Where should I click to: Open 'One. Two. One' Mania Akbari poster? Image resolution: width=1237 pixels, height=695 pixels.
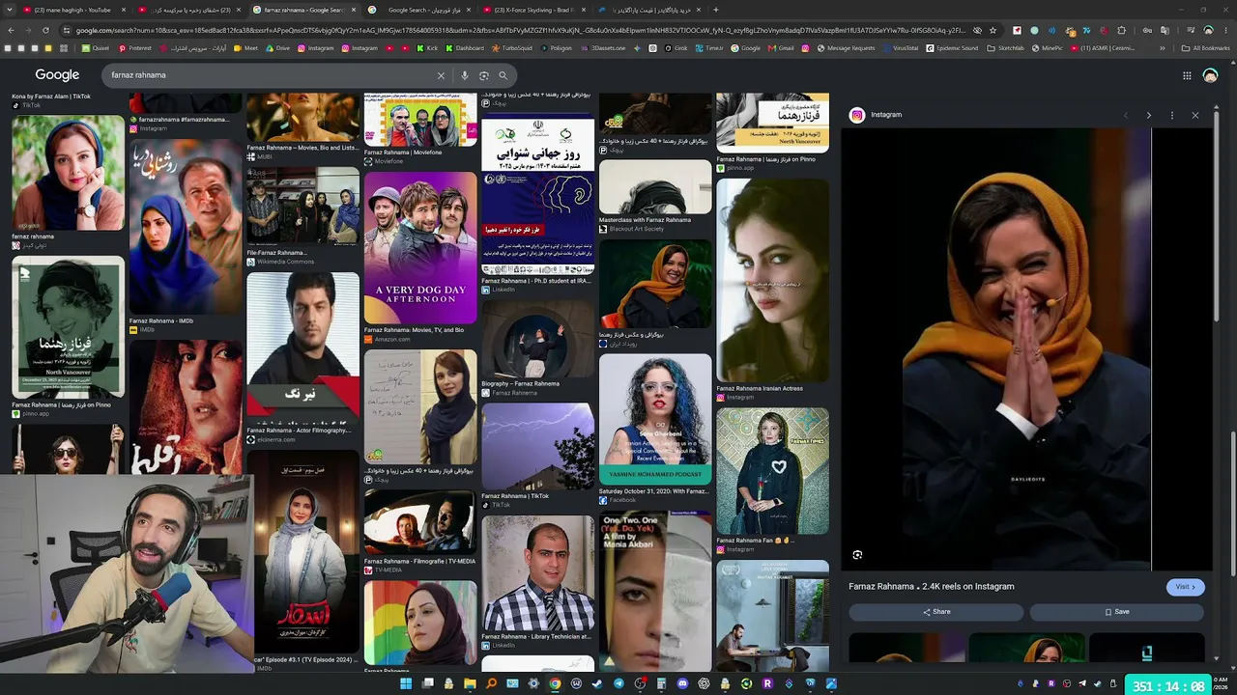point(655,591)
